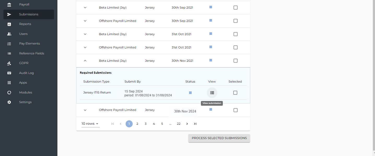Go to page 2
Screen dimensions: 375x156
click(x=137, y=124)
